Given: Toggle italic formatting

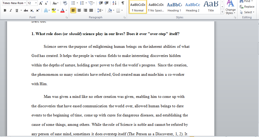Looking at the screenshot, I should pos(11,10).
